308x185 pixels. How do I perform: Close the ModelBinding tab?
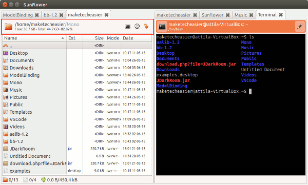[x=37, y=15]
